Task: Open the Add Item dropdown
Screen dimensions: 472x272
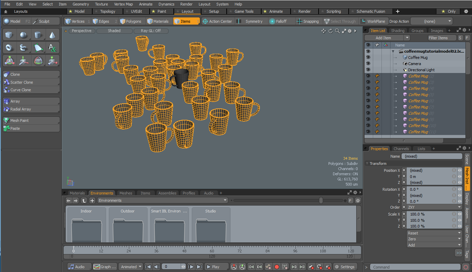Action: click(x=407, y=38)
